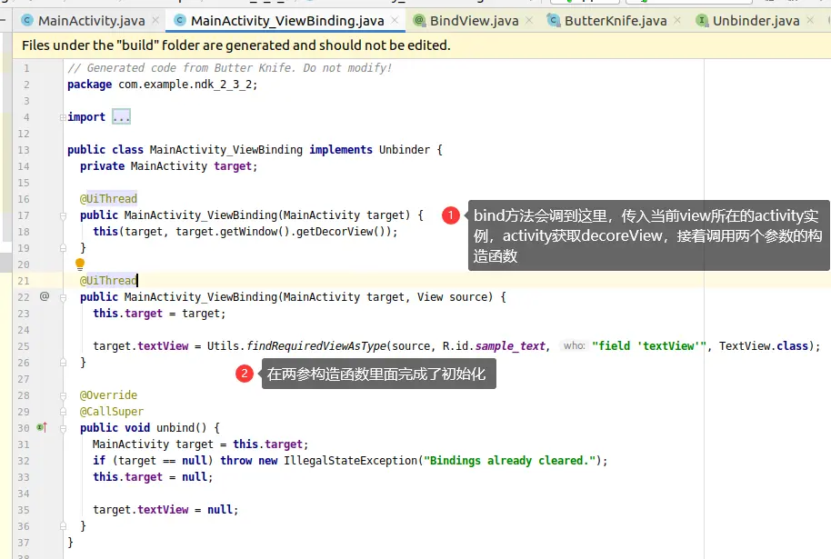Click the override gutter marker on line 30
831x559 pixels.
click(42, 427)
